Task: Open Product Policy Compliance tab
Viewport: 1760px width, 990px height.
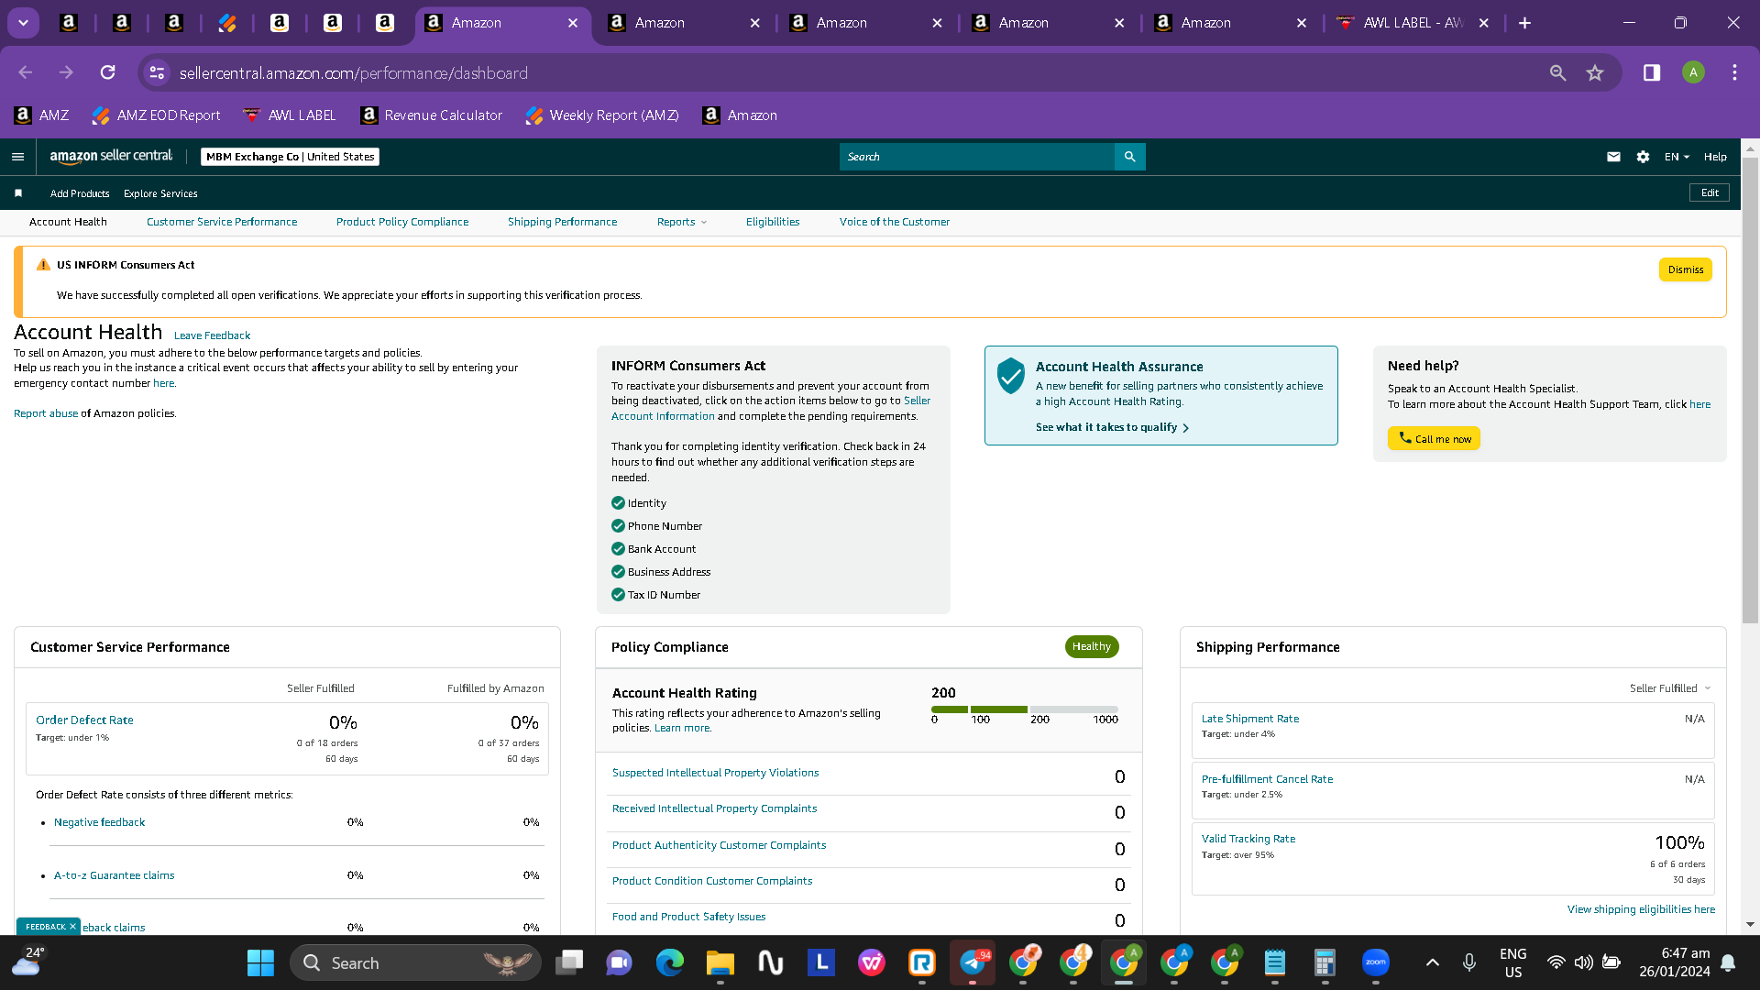Action: (x=402, y=222)
